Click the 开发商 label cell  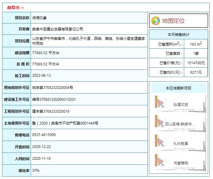click(17, 29)
